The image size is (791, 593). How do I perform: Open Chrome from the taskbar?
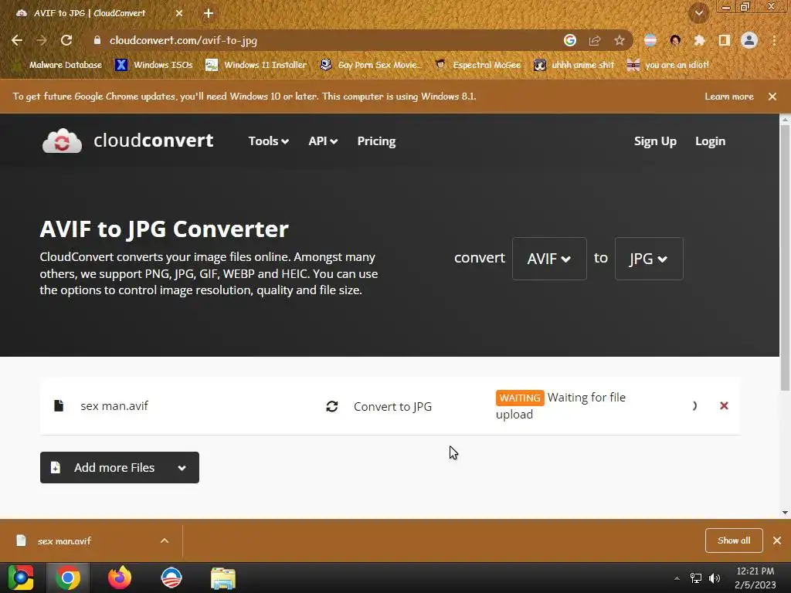point(68,578)
